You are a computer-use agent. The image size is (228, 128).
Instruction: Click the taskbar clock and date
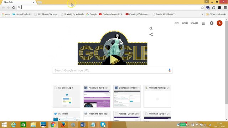click(x=220, y=125)
